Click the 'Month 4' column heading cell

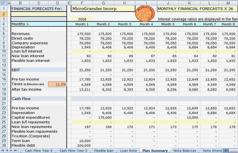(146, 24)
